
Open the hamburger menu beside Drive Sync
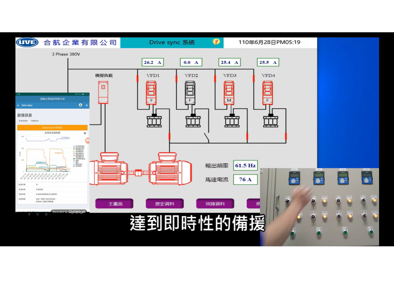(18, 105)
